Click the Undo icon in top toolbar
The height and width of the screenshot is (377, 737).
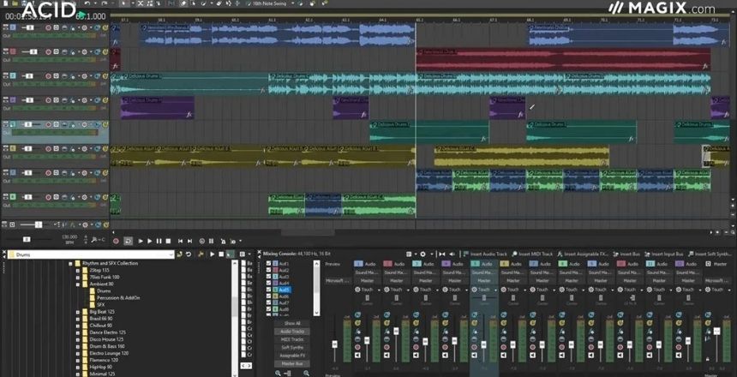[87, 3]
